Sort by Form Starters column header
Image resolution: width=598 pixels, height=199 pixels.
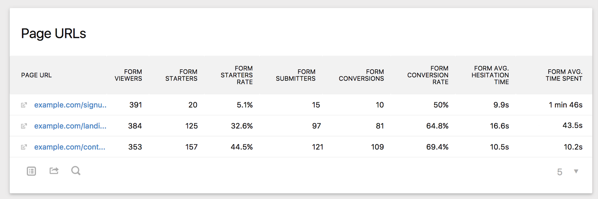tap(181, 75)
